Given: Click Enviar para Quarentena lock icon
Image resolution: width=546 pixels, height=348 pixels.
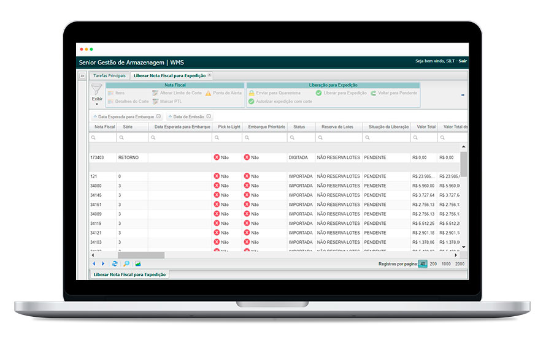Looking at the screenshot, I should pyautogui.click(x=252, y=93).
